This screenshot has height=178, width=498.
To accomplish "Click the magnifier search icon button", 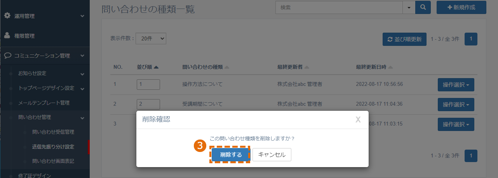I will pyautogui.click(x=423, y=7).
